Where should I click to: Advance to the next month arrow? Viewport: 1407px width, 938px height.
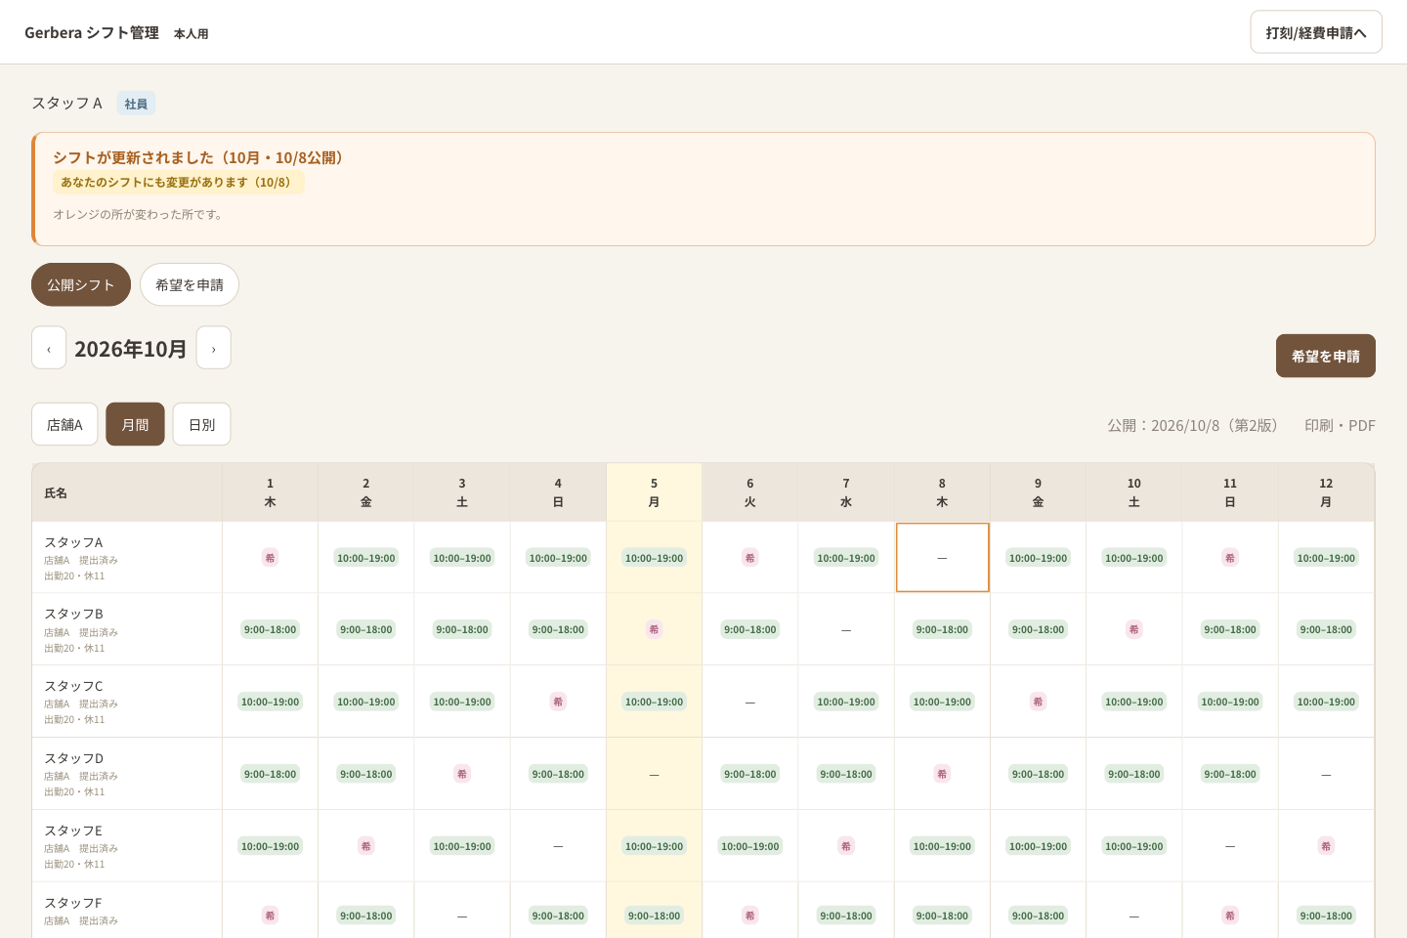pos(214,348)
